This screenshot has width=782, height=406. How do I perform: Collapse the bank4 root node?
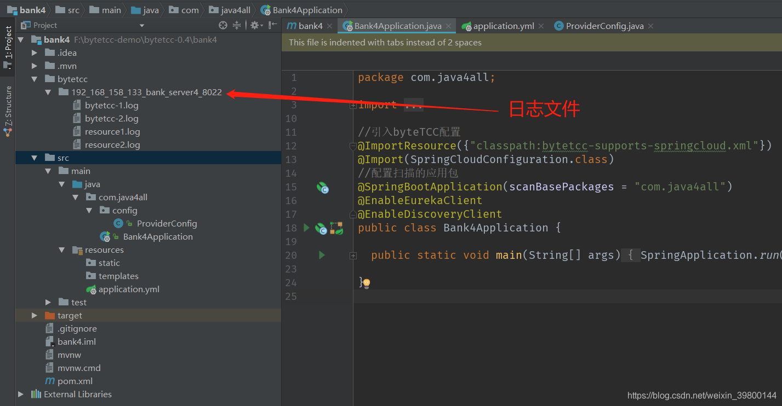21,39
